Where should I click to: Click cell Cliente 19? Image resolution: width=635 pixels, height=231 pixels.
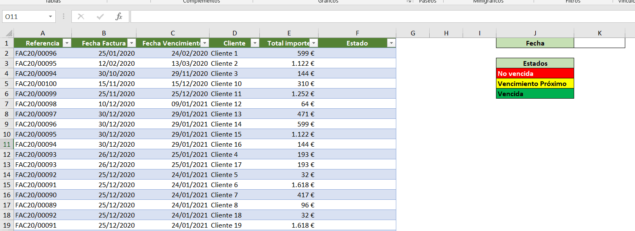point(234,225)
